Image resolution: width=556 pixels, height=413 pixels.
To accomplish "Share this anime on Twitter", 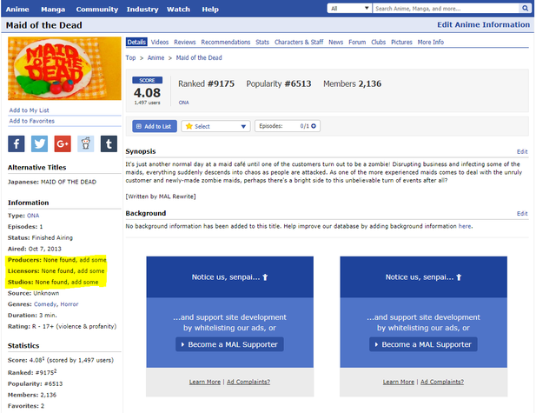I will coord(40,144).
